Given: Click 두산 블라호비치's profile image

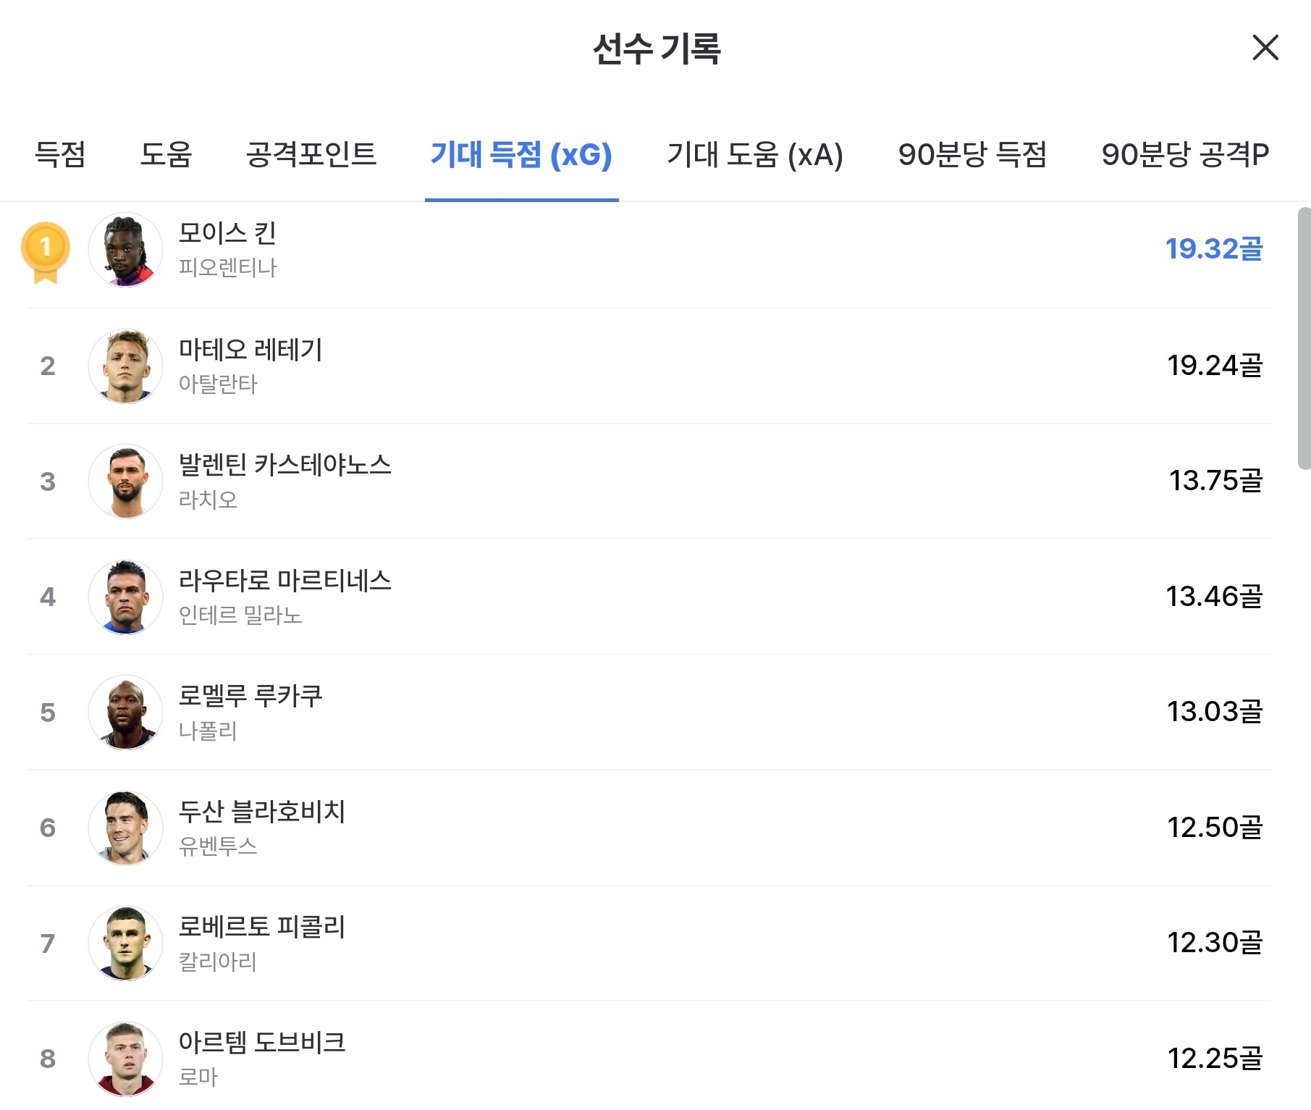Looking at the screenshot, I should coord(126,828).
